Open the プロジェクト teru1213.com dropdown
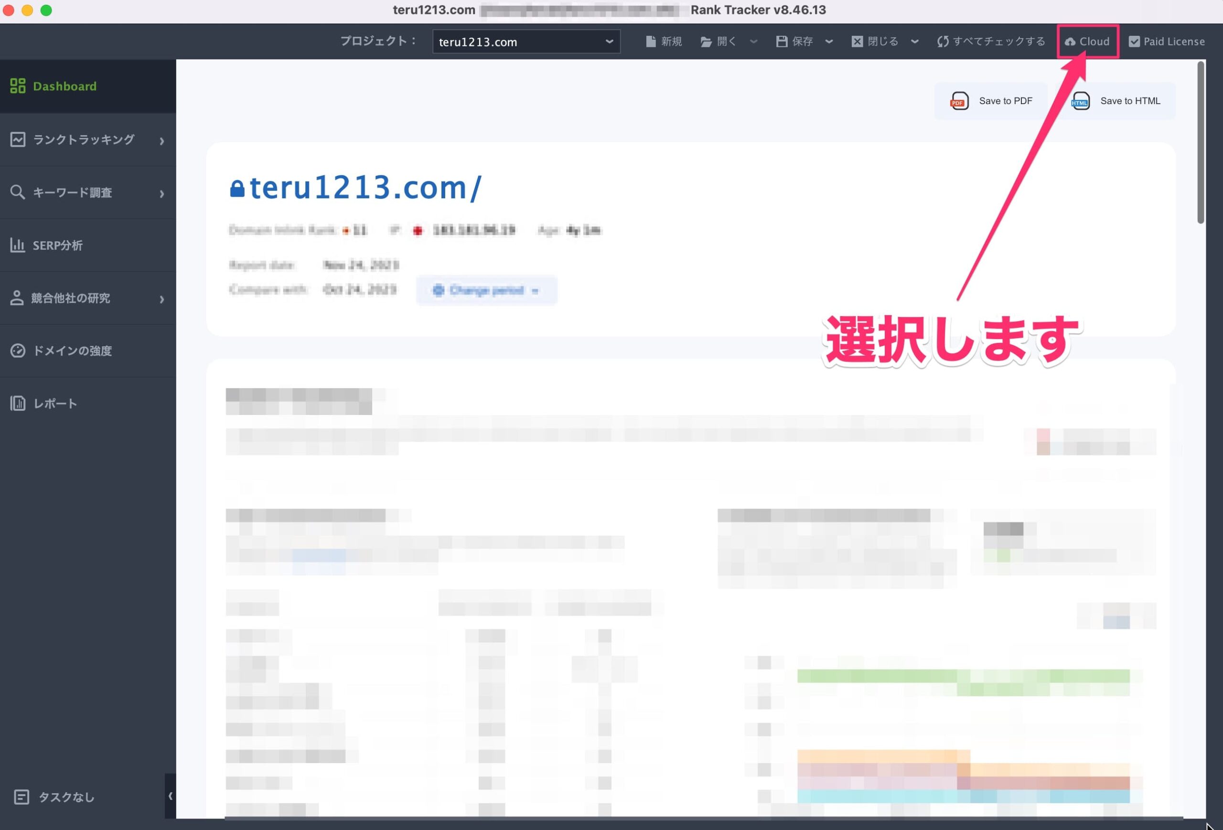The width and height of the screenshot is (1223, 830). 526,42
